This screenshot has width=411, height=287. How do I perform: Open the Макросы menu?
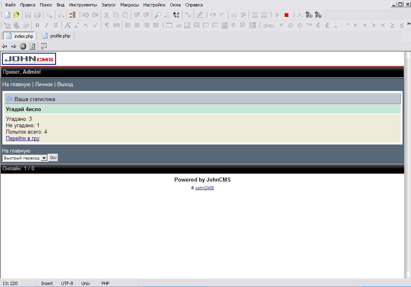point(130,5)
